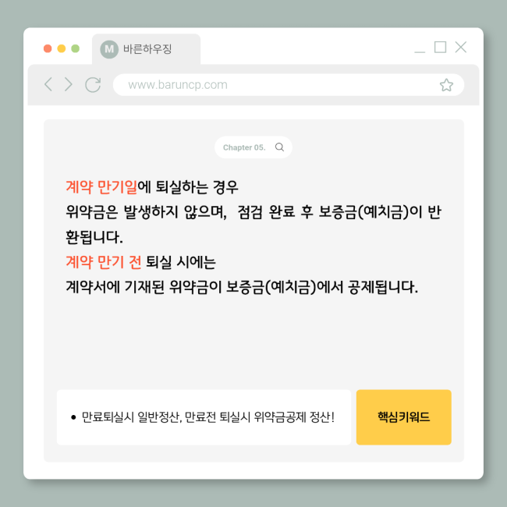Click the Chapter 05. search pill

pos(253,147)
